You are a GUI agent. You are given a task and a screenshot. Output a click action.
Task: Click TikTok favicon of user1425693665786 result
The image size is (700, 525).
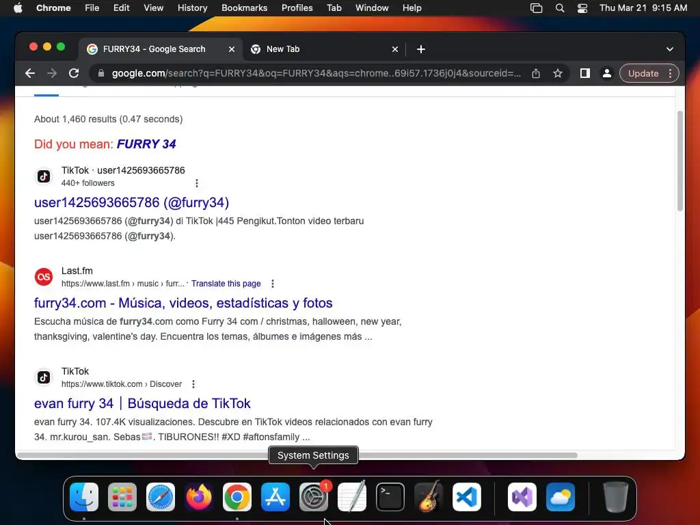click(44, 176)
